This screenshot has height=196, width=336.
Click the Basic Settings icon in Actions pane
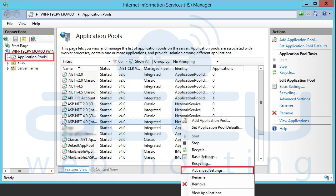pyautogui.click(x=274, y=87)
